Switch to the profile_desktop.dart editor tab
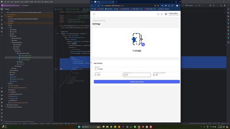This screenshot has width=230, height=129. [73, 9]
